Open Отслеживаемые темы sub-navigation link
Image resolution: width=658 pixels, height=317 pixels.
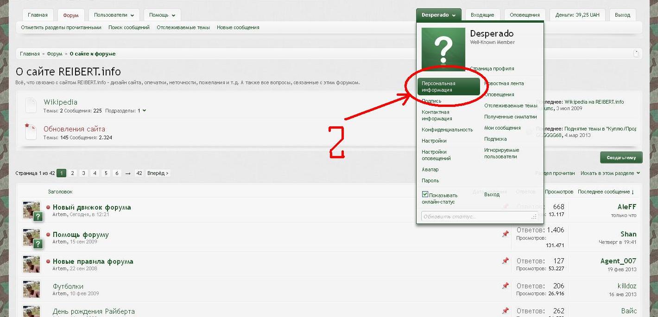tap(183, 27)
